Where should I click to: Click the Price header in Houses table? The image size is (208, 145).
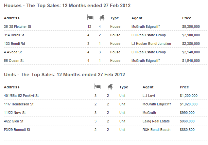pyautogui.click(x=187, y=18)
